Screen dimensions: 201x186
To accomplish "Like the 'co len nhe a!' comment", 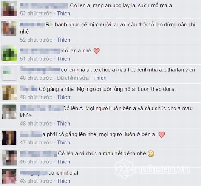I will click(x=63, y=181).
